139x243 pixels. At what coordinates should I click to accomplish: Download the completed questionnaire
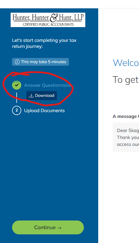click(x=42, y=95)
